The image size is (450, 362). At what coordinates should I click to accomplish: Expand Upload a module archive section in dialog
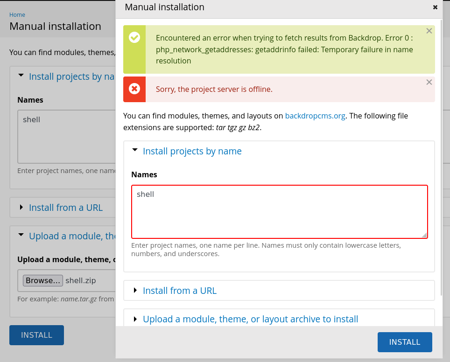(x=250, y=319)
